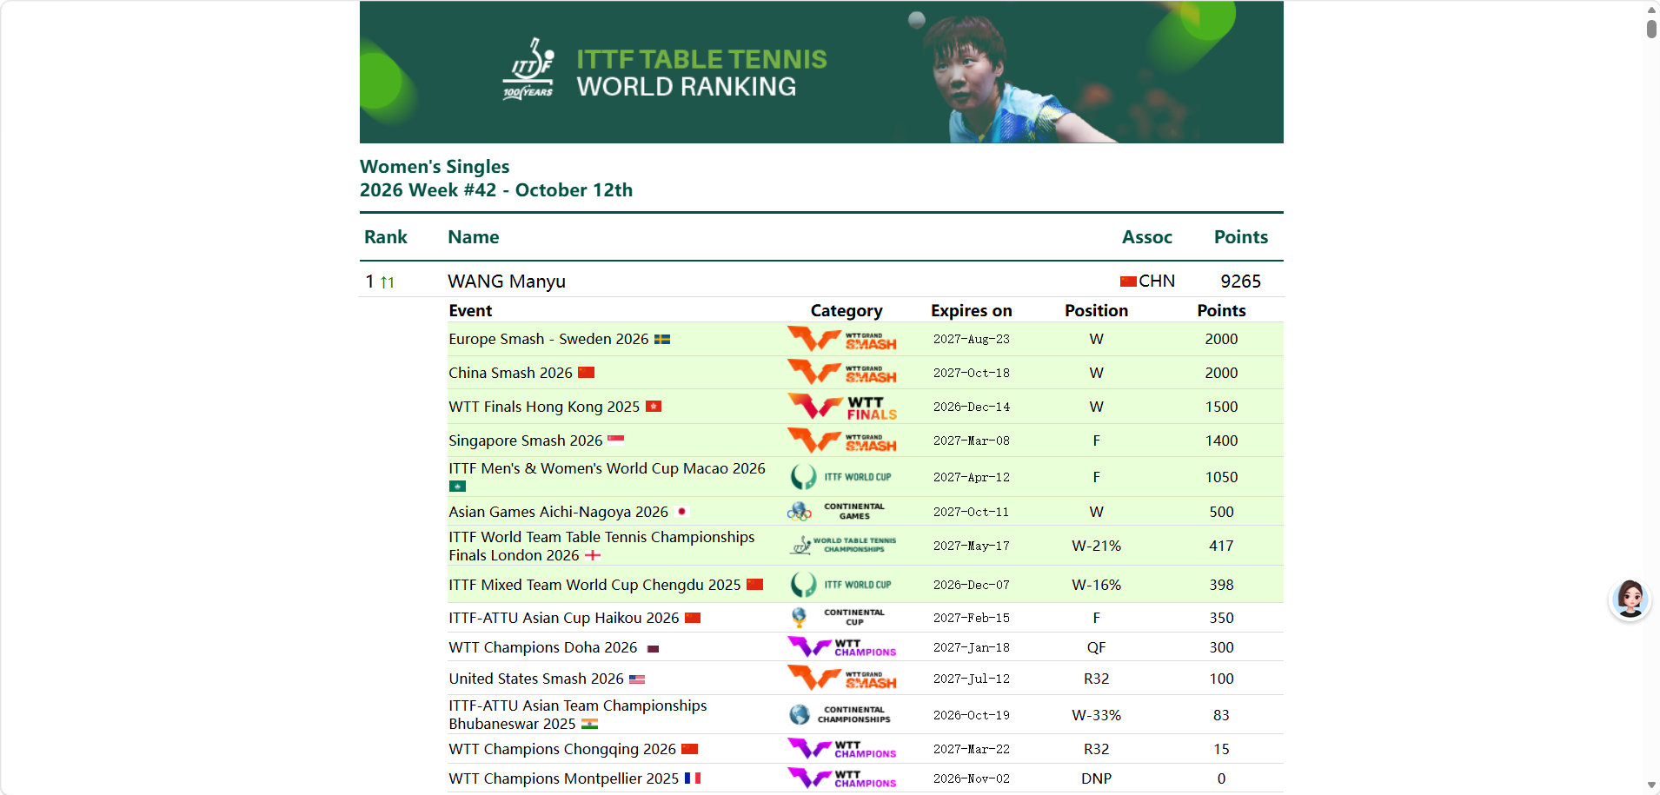1660x795 pixels.
Task: Click the WTT Champions logo for Doha 2026
Action: [x=841, y=647]
